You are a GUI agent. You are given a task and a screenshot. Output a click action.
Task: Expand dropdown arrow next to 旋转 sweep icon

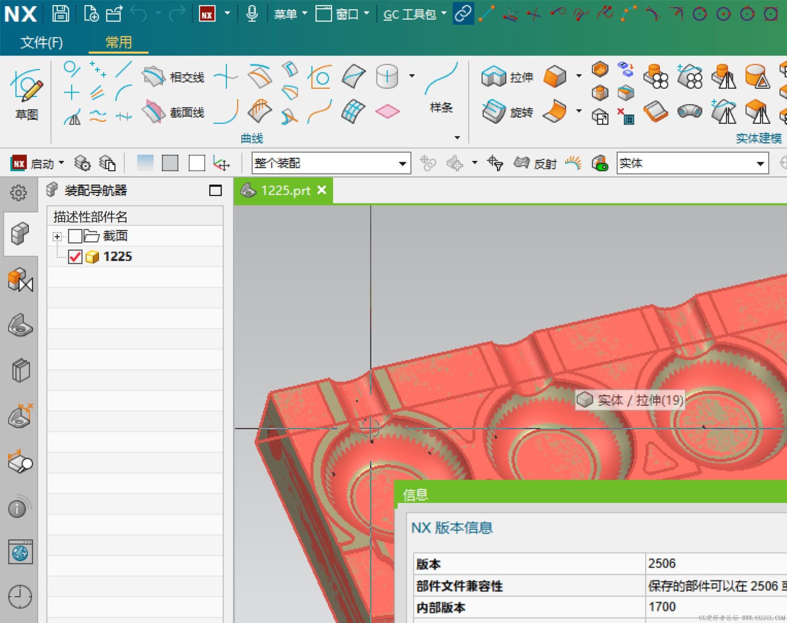tap(579, 111)
